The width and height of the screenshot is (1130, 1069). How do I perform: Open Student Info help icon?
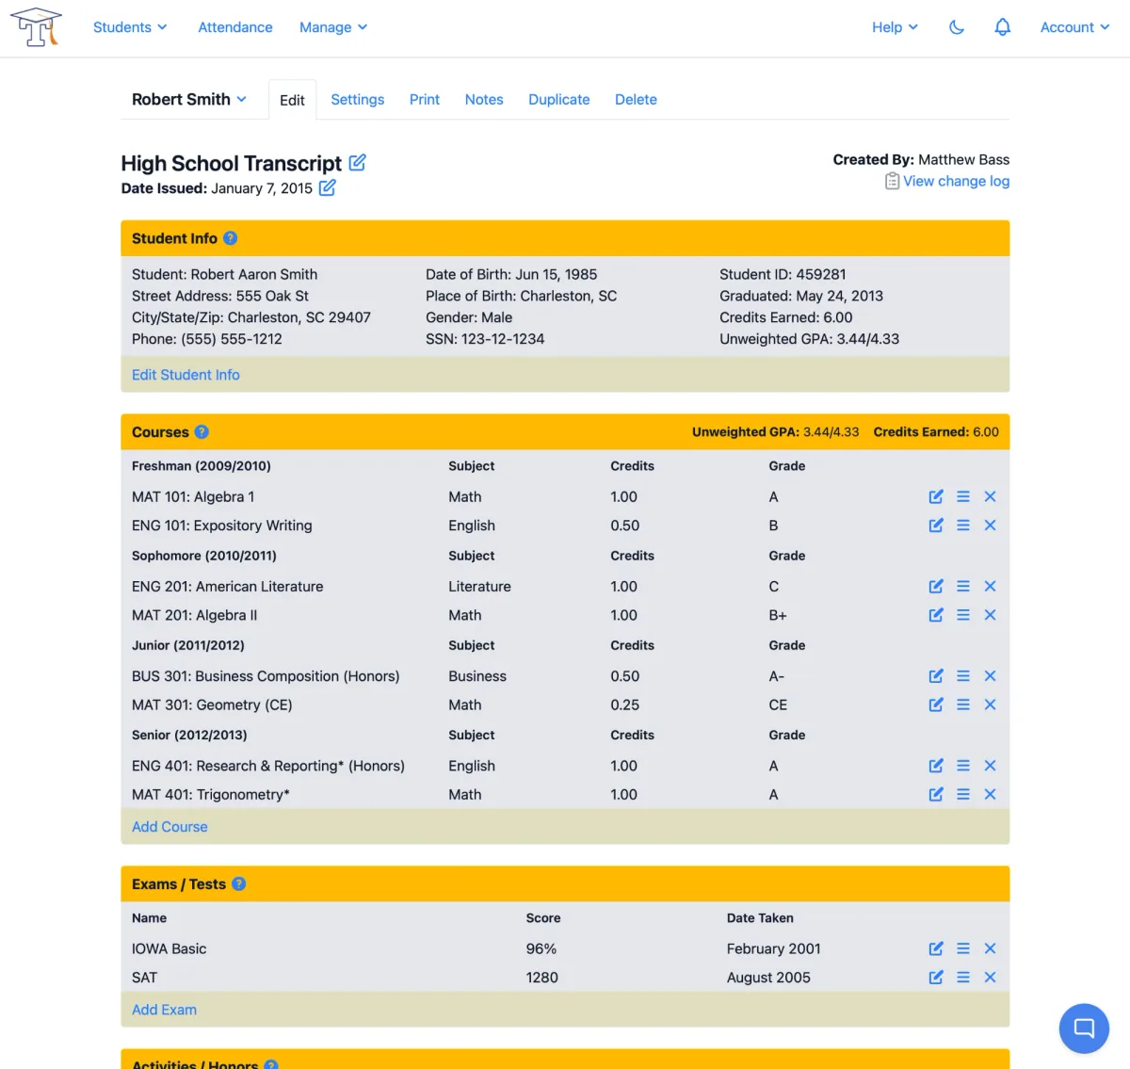coord(230,238)
